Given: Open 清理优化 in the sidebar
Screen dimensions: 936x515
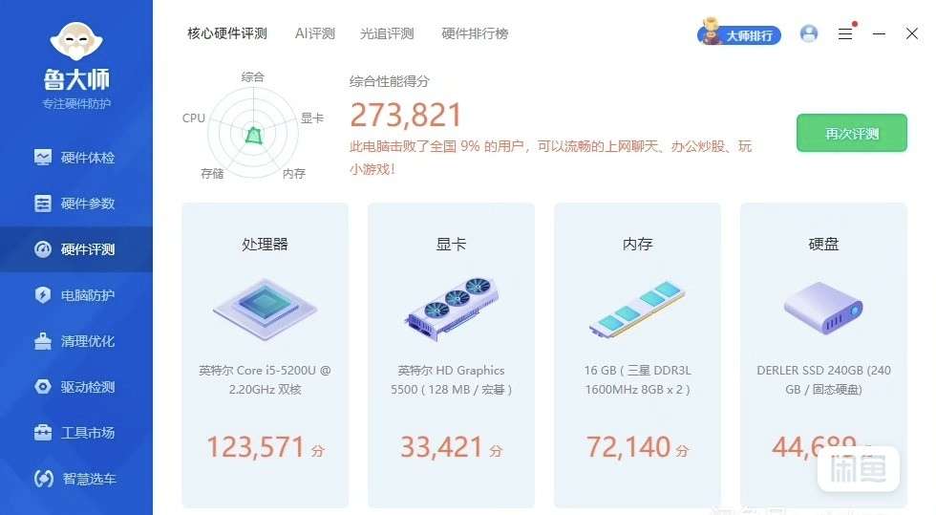Looking at the screenshot, I should [76, 341].
